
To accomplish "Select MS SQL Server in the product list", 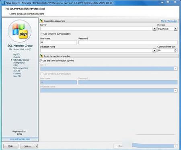I will [x=21, y=60].
